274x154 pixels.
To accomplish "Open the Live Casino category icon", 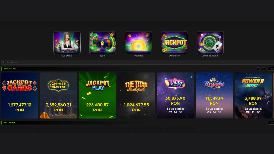I will pos(67,43).
